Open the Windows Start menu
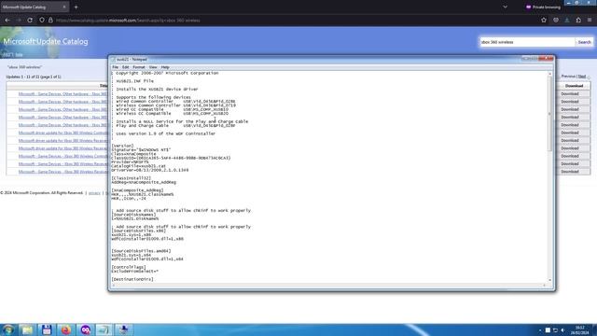 8,329
